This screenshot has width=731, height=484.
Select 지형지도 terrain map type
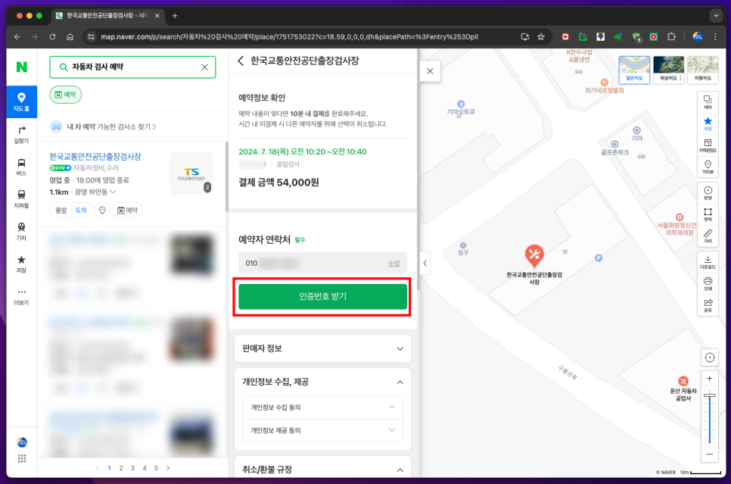click(x=702, y=70)
